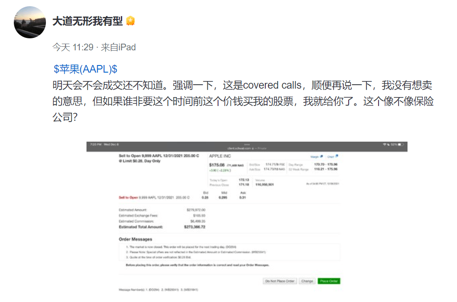This screenshot has height=302, width=457.
Task: Click the green Place Order button
Action: coord(329,281)
